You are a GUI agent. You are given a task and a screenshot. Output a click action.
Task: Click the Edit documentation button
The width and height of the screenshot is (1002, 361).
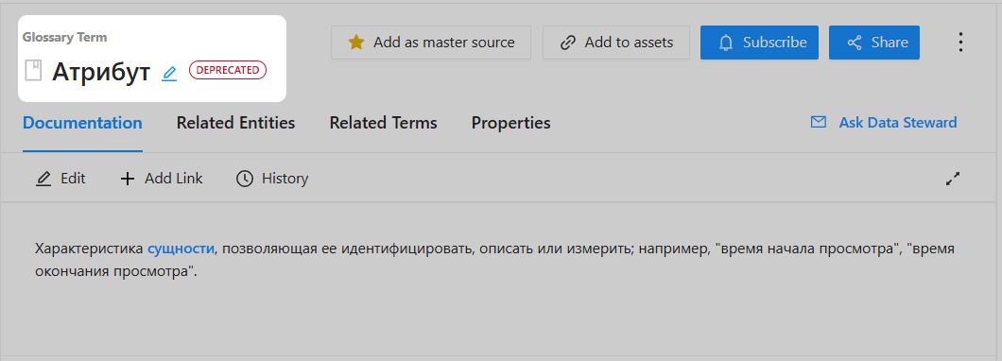60,179
